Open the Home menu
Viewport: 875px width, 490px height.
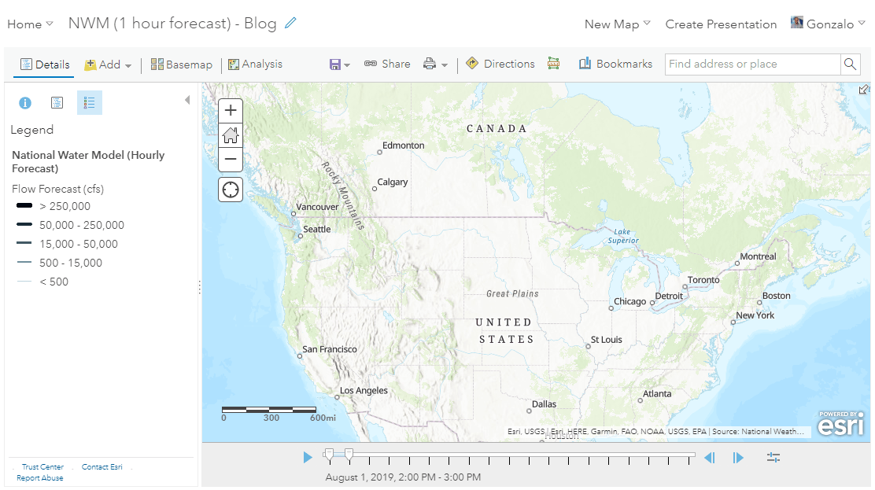[29, 24]
